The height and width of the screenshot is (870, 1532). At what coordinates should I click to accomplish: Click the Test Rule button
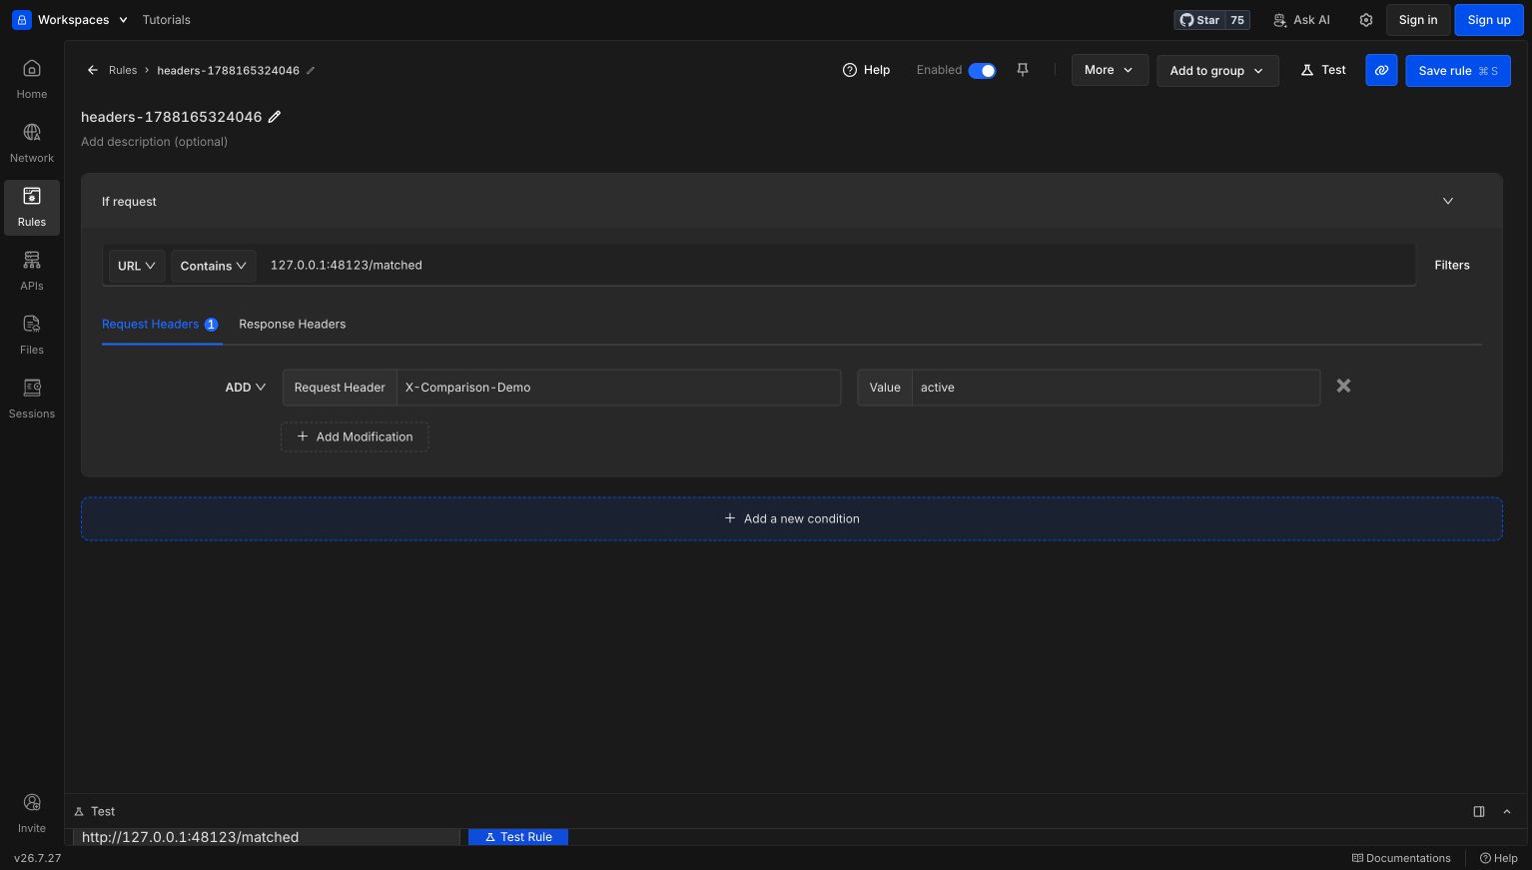[x=518, y=837]
